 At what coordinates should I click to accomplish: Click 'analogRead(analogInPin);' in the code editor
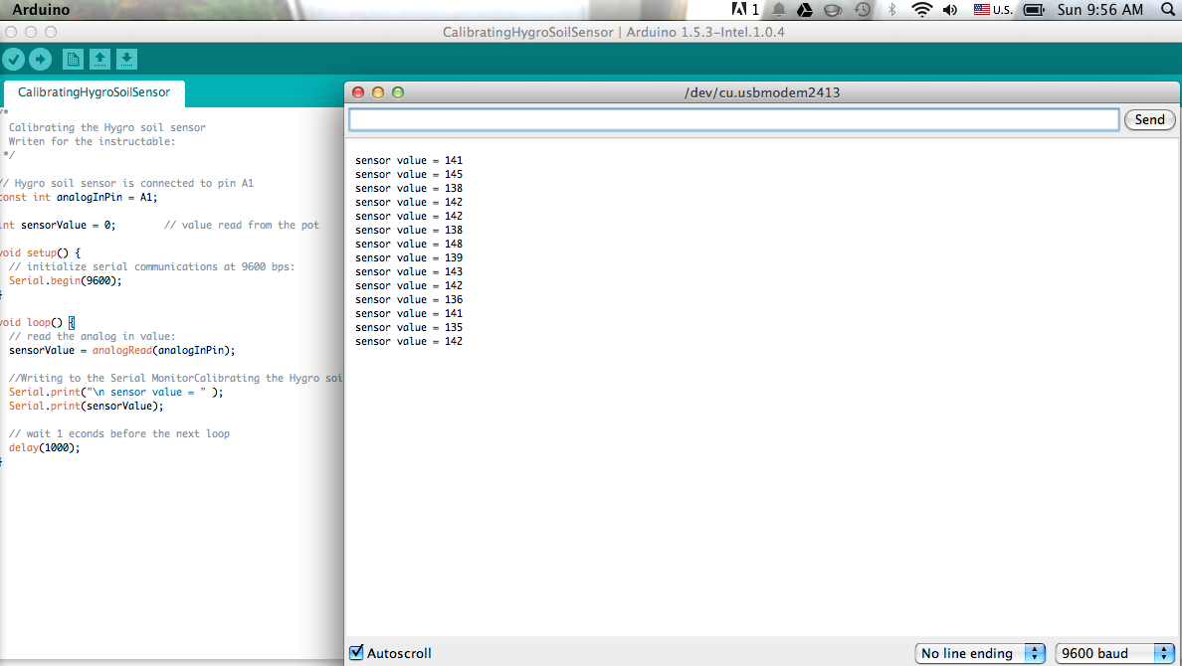[163, 350]
